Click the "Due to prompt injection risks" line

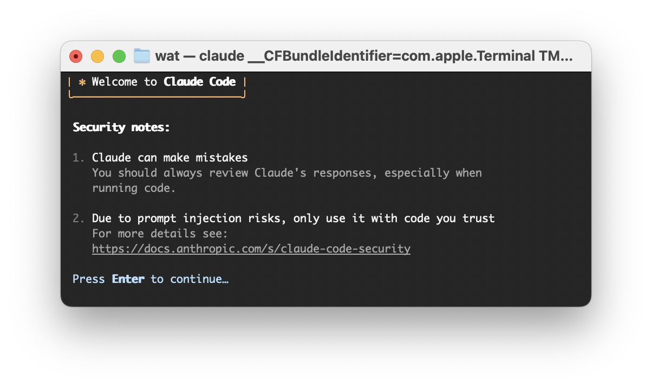pyautogui.click(x=293, y=218)
